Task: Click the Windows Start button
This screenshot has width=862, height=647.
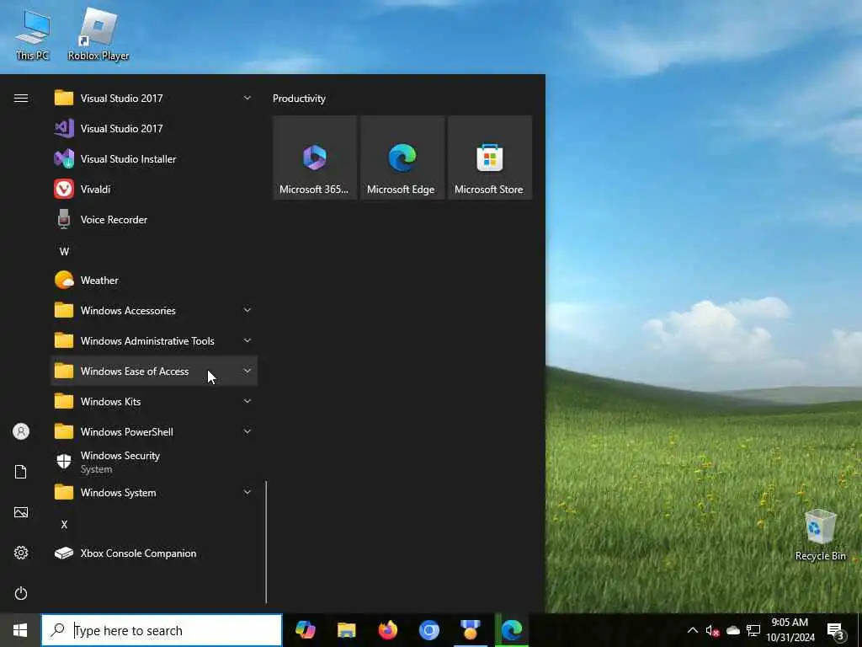Action: pos(20,630)
